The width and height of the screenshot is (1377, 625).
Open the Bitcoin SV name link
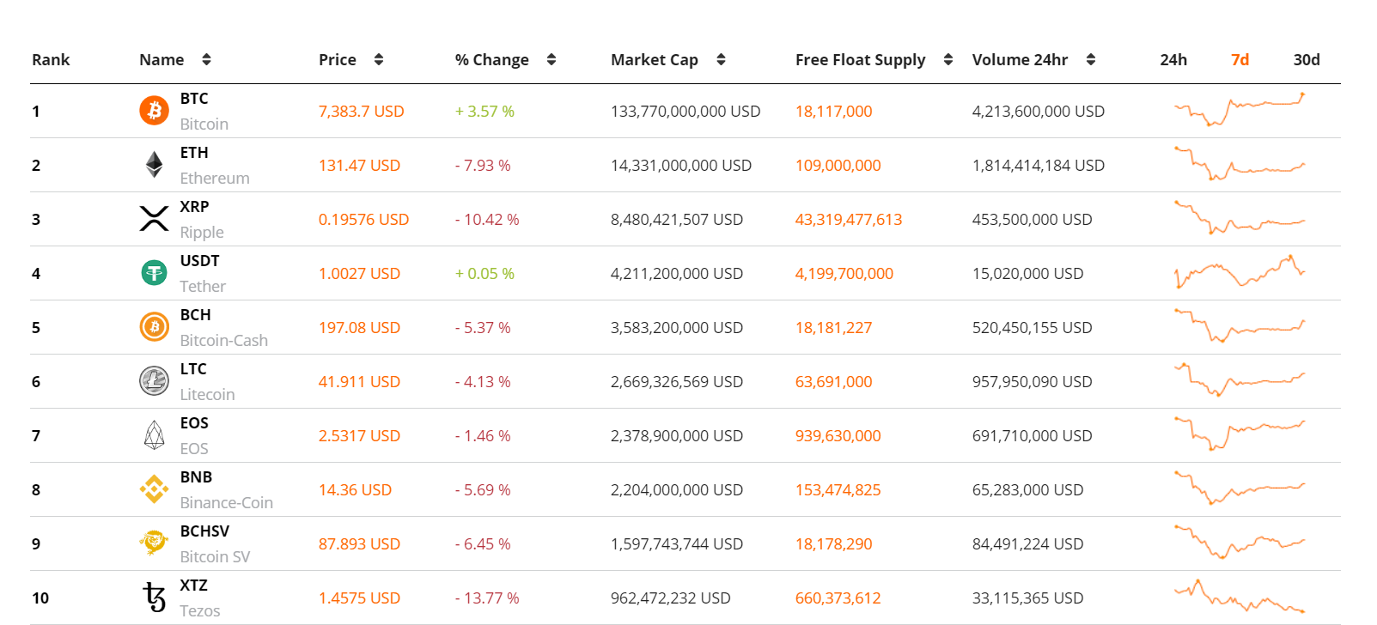coord(216,557)
